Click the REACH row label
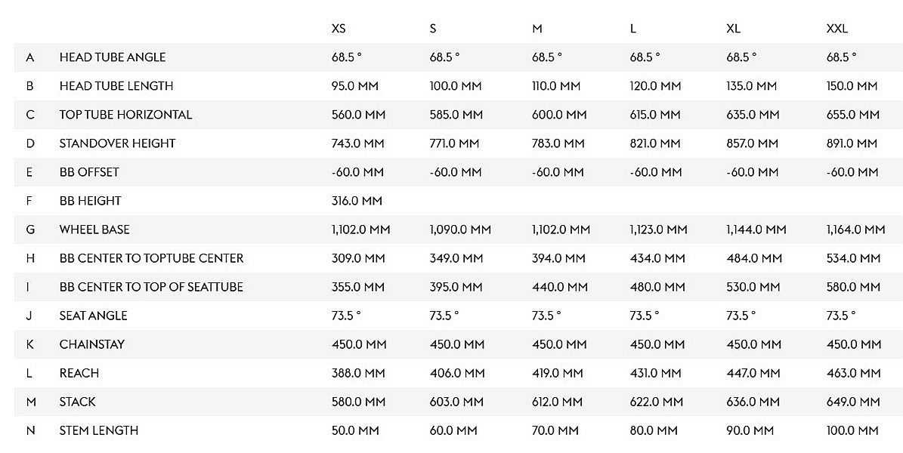903x453 pixels. (x=79, y=373)
